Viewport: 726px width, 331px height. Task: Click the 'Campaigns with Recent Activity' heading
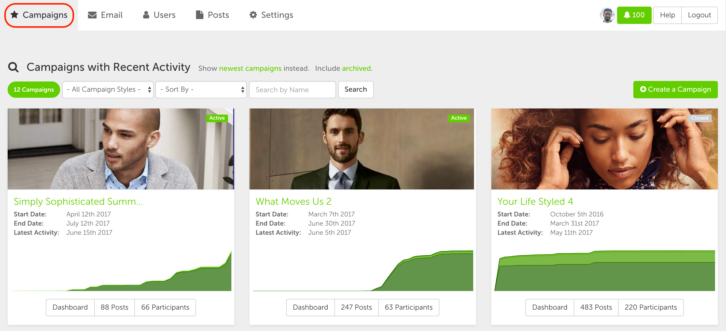[x=108, y=67]
